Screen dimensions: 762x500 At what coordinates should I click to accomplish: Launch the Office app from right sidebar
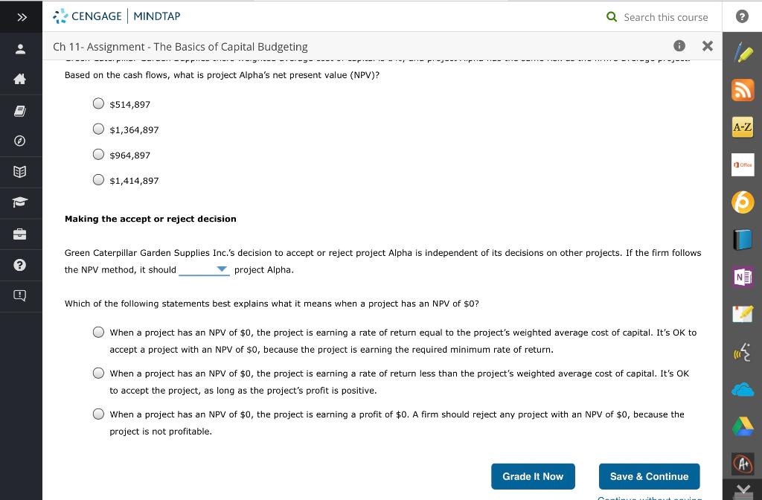pyautogui.click(x=742, y=164)
